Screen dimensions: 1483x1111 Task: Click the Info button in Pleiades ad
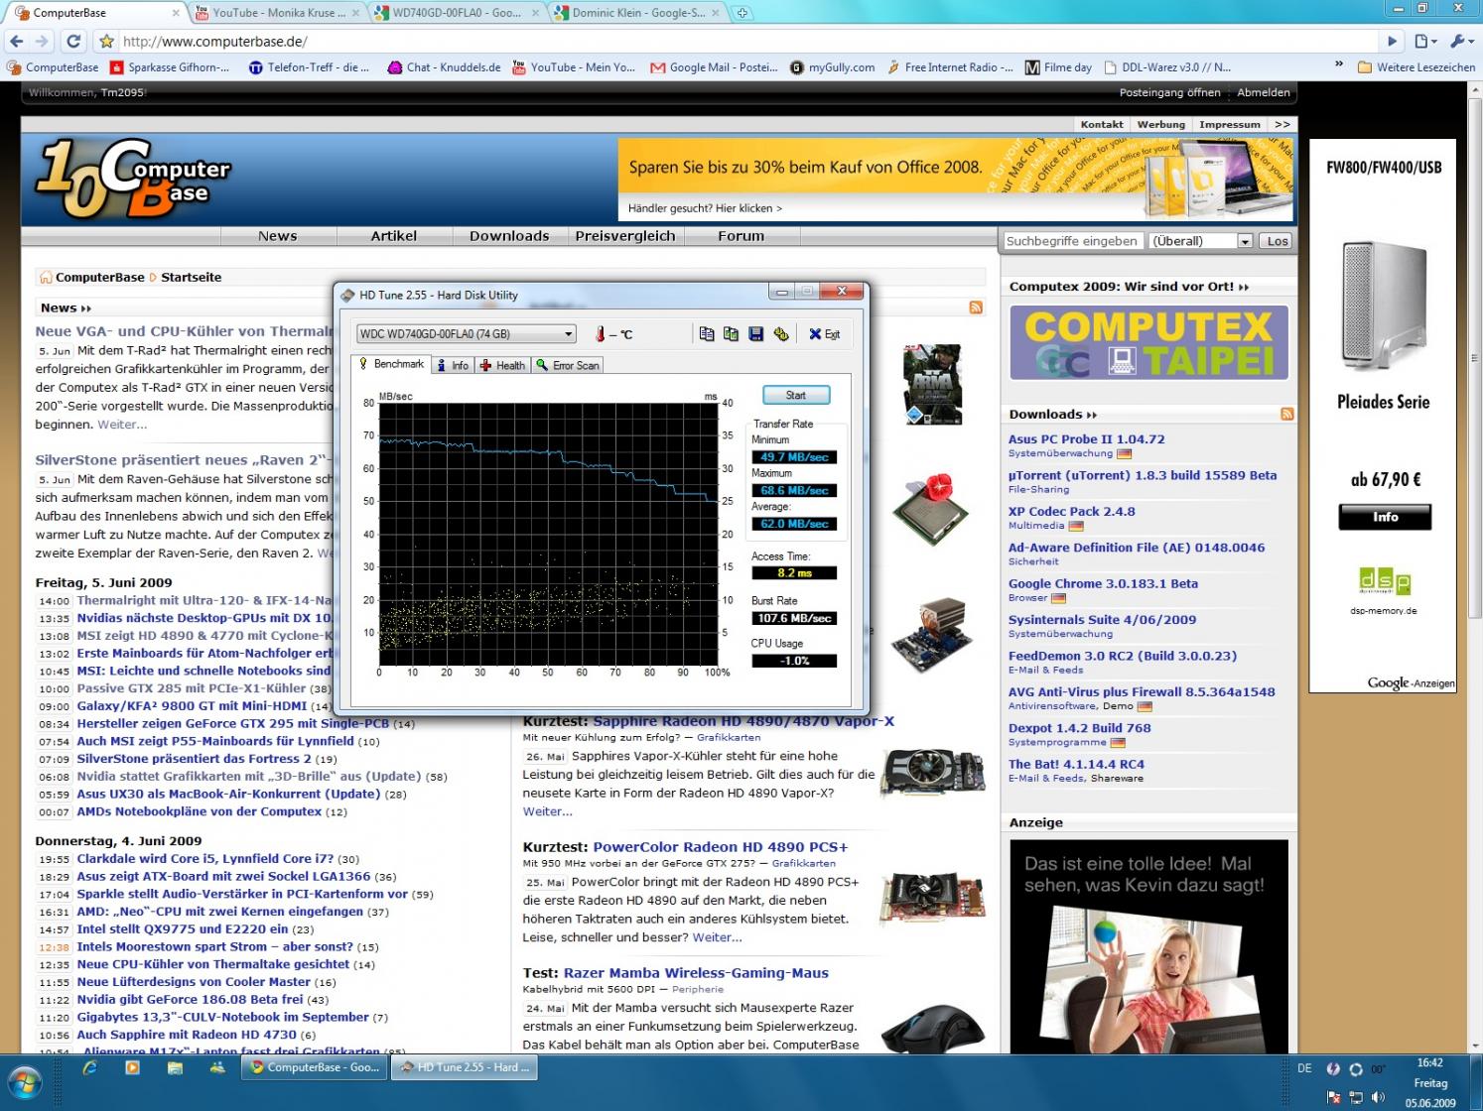click(1385, 517)
